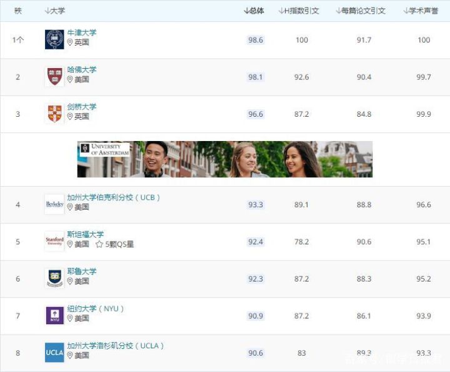
Task: Click the location pin in UCB row
Action: (70, 207)
